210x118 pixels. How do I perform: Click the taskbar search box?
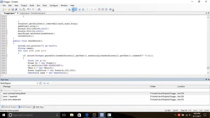(33, 115)
